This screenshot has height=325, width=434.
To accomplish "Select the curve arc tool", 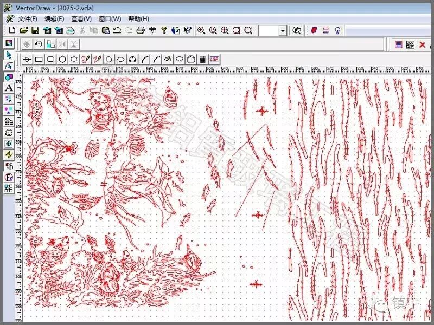I will tap(144, 59).
